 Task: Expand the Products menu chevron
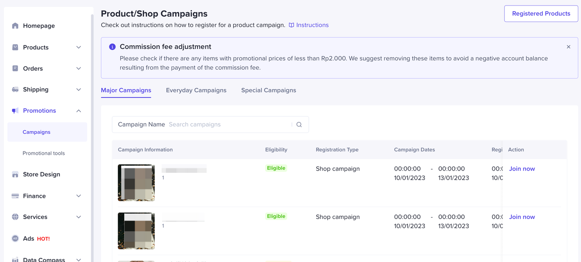79,47
